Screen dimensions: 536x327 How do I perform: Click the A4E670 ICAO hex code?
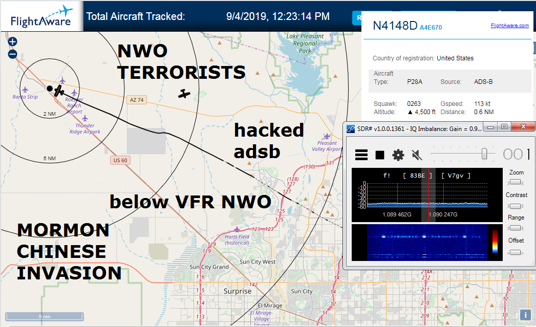431,28
